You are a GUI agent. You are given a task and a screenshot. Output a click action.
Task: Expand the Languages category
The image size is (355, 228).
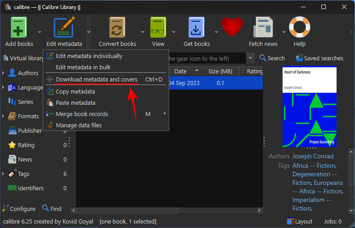pyautogui.click(x=3, y=87)
